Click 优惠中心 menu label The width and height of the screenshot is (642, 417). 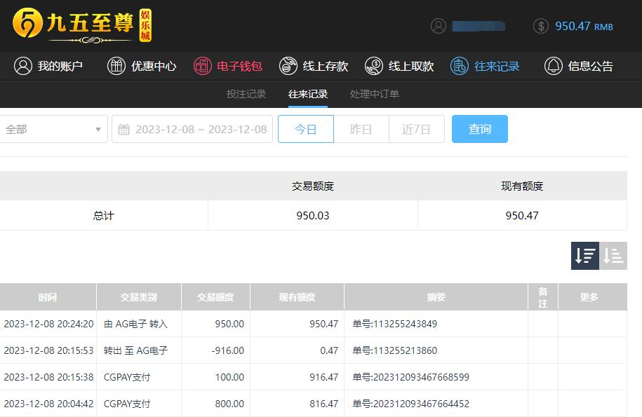click(154, 66)
